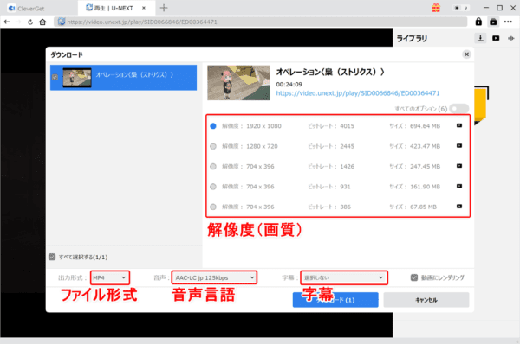Viewport: 520px width, 344px height.
Task: Click the library panel heading
Action: (412, 38)
